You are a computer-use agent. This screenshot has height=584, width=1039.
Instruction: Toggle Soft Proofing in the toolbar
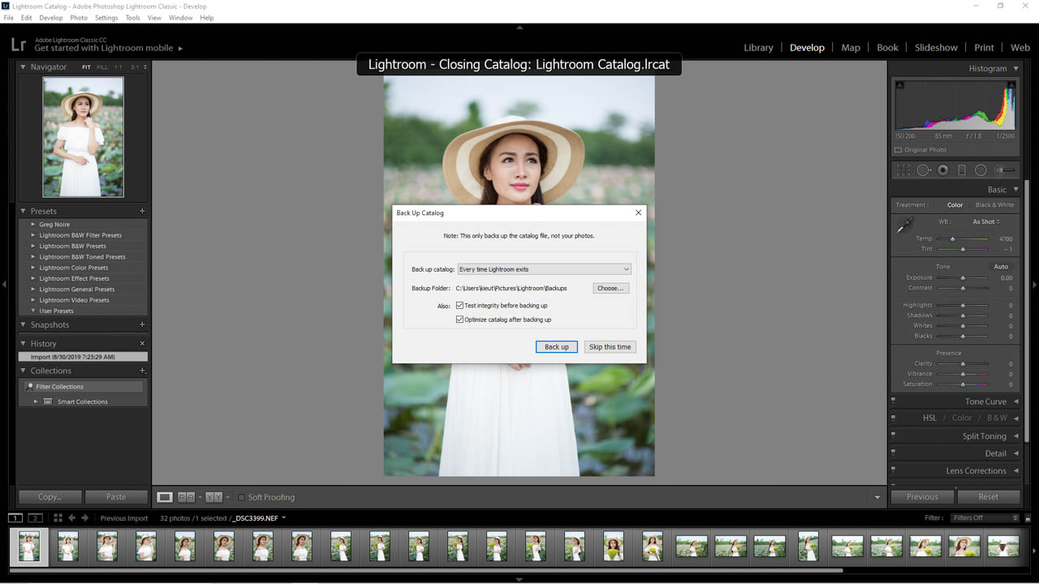(x=241, y=496)
